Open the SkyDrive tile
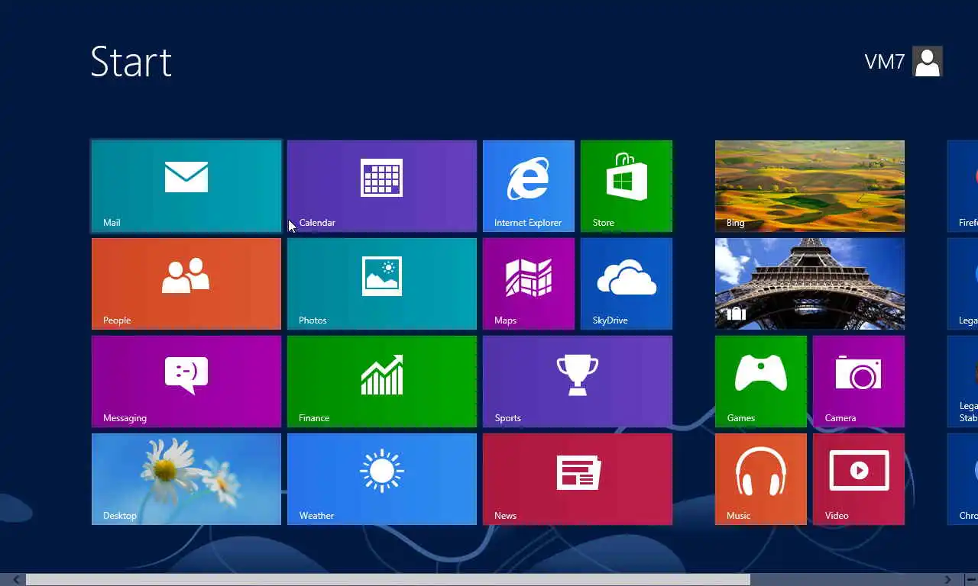 tap(627, 284)
